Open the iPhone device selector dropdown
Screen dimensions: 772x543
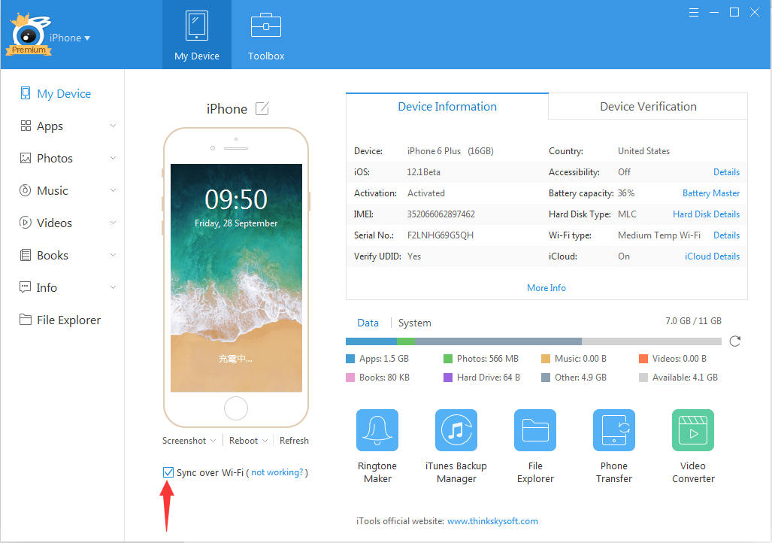[70, 38]
